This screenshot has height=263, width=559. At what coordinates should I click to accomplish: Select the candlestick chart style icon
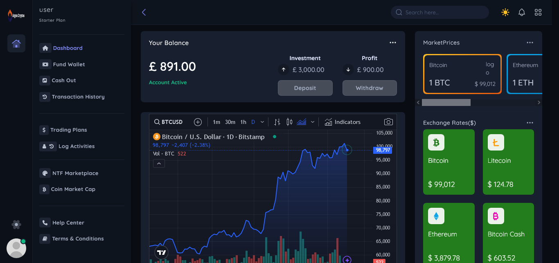point(290,122)
